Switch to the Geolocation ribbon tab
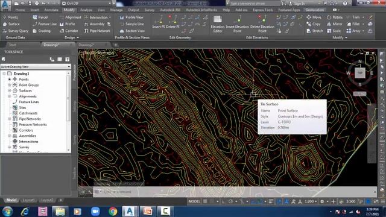Viewport: 386px width, 217px height. point(315,10)
